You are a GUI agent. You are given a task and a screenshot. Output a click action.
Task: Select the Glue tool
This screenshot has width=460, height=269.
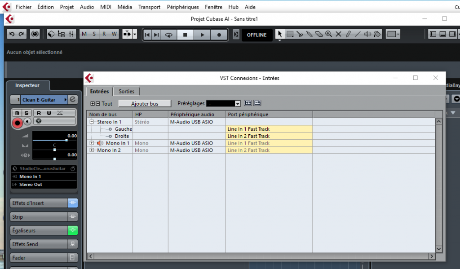point(309,34)
